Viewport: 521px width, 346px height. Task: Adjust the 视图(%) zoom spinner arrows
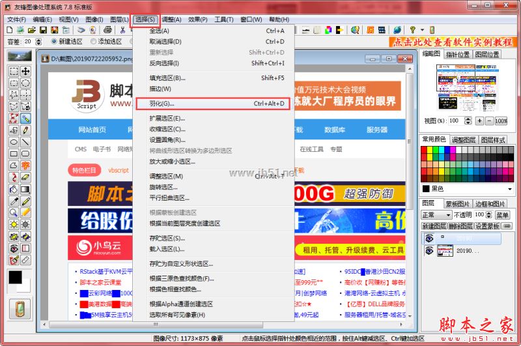pyautogui.click(x=468, y=121)
